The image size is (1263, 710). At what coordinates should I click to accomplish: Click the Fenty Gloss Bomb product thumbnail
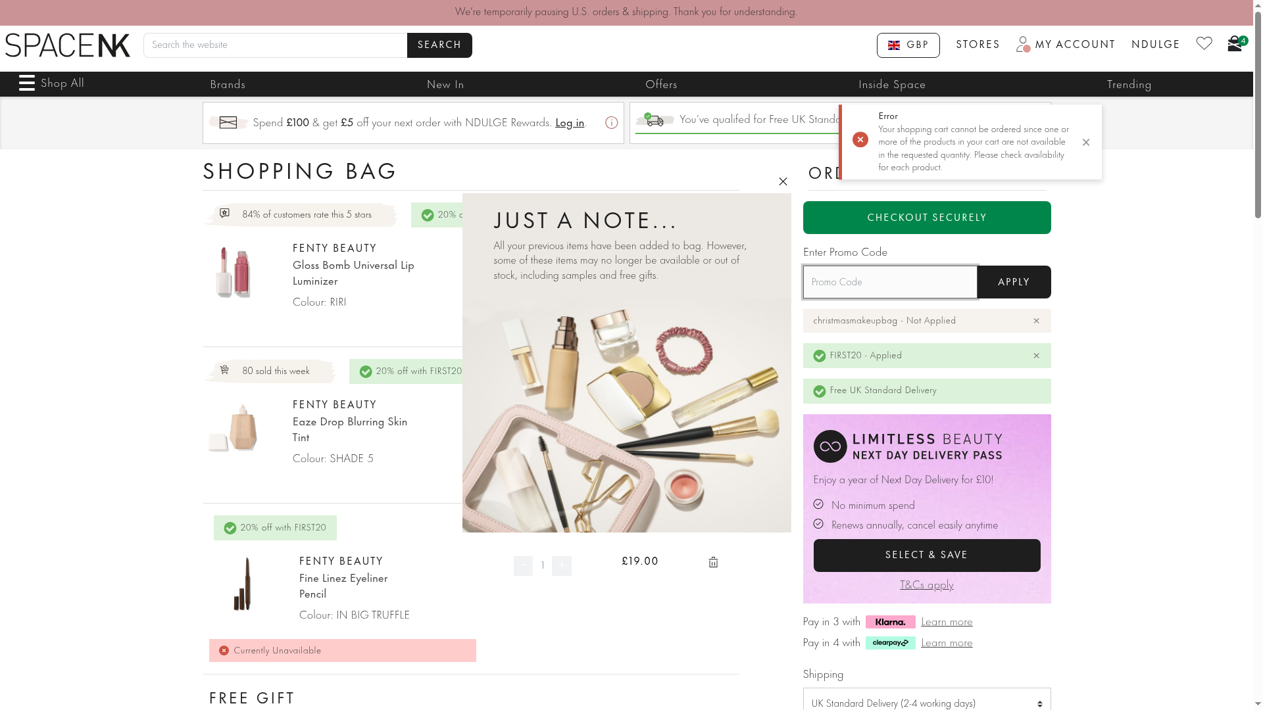point(233,273)
